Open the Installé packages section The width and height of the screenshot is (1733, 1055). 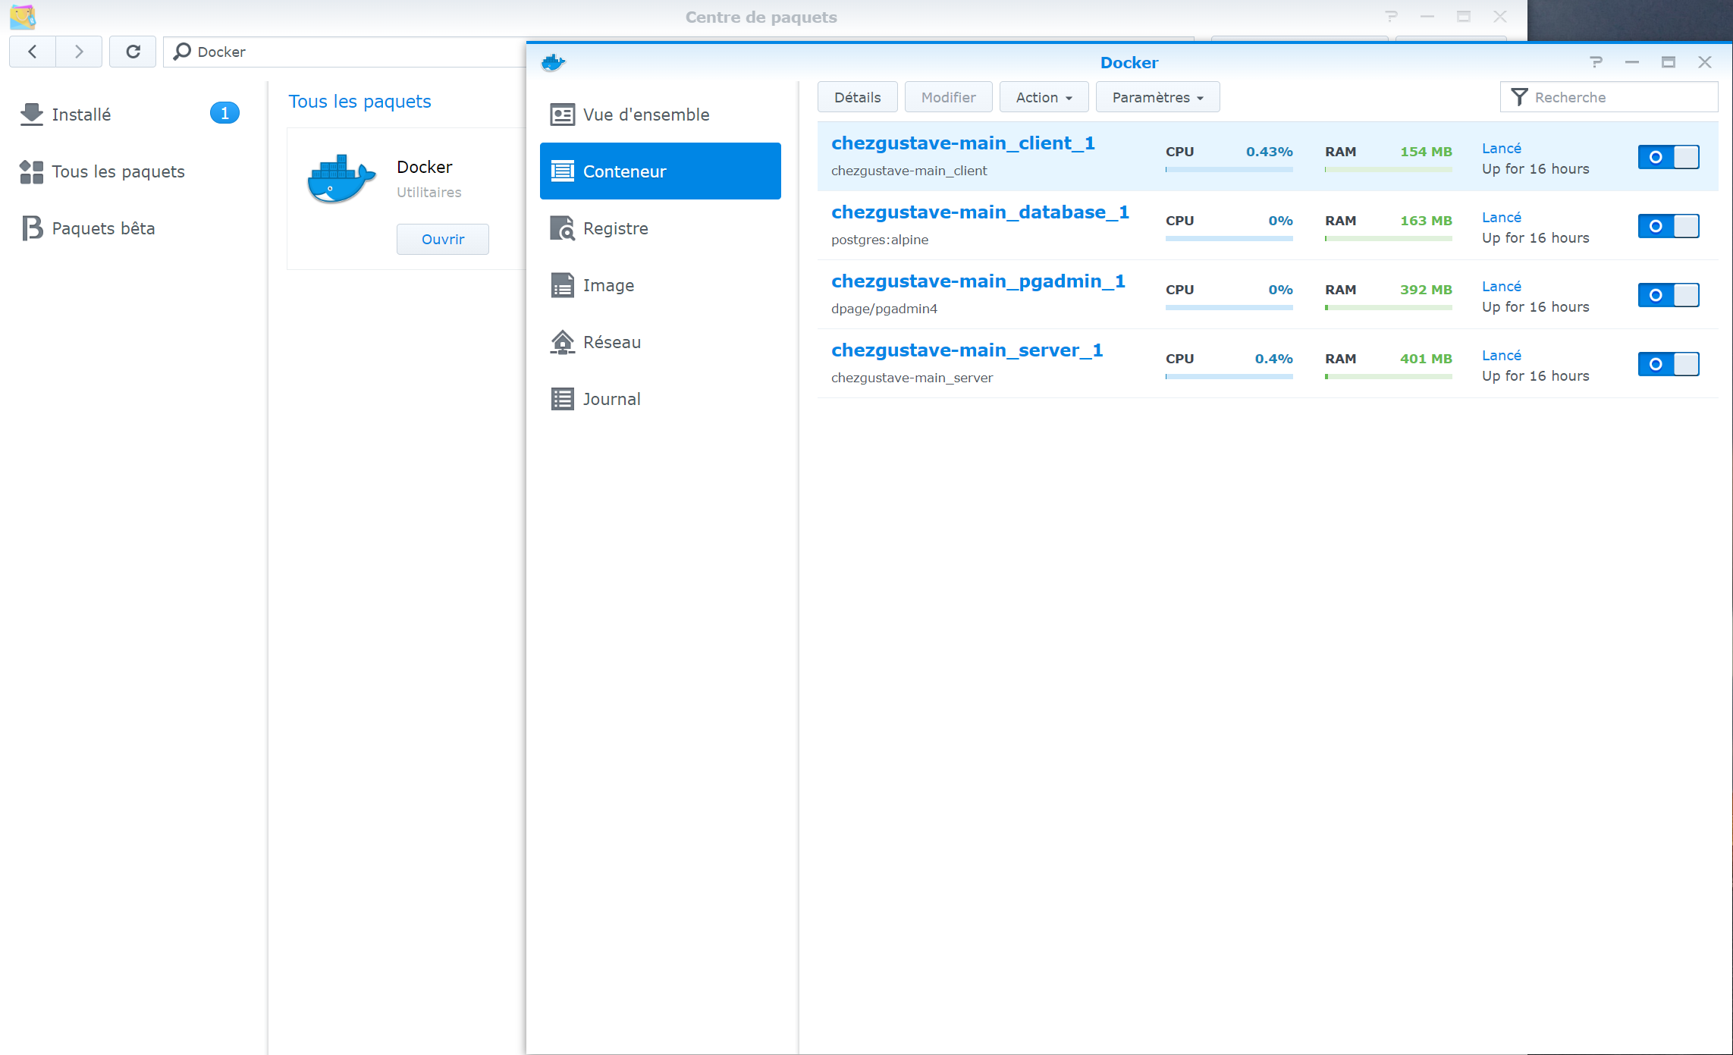click(81, 115)
